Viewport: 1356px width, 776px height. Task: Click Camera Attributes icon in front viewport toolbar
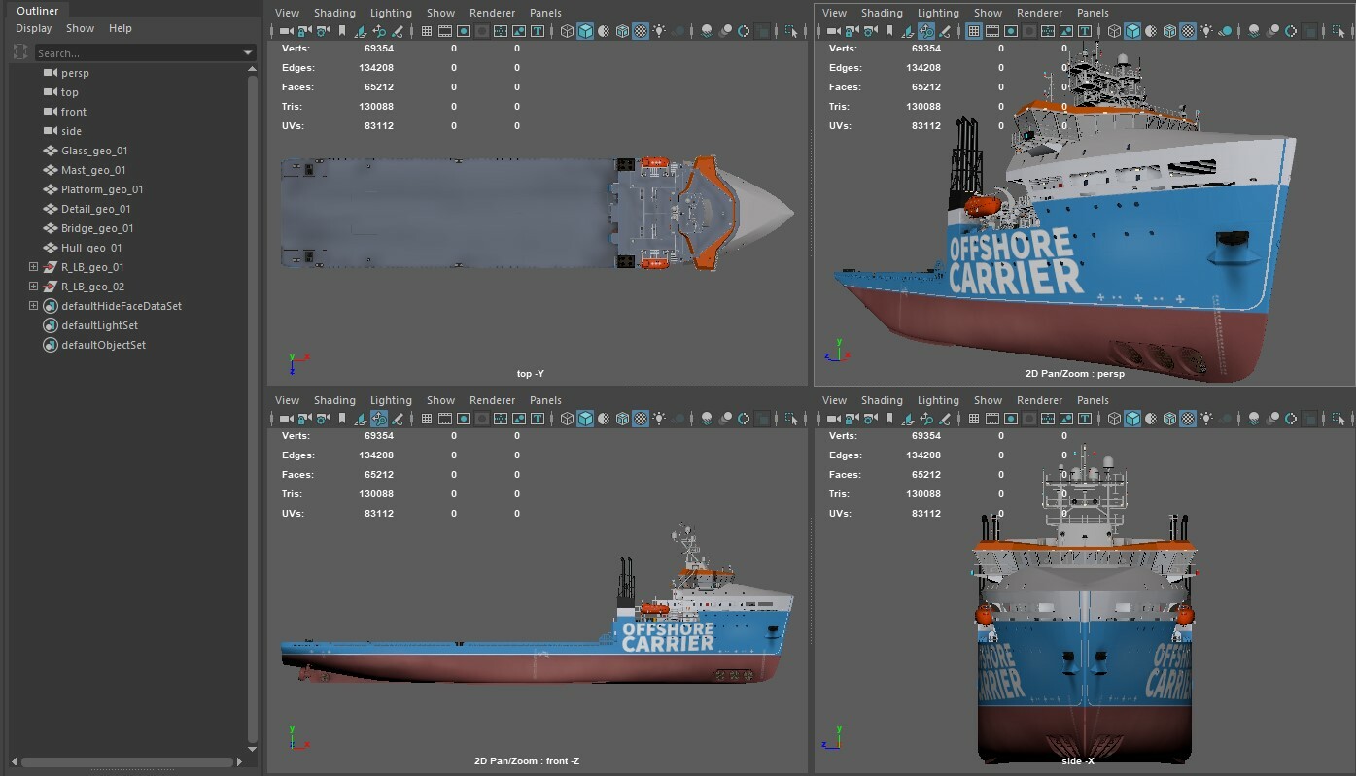(x=324, y=419)
